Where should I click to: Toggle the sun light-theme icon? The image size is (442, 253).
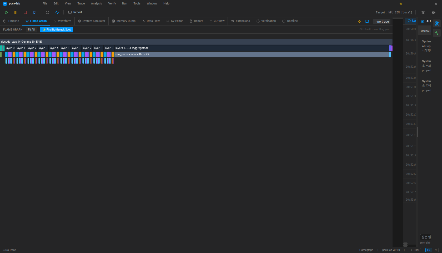(401, 4)
